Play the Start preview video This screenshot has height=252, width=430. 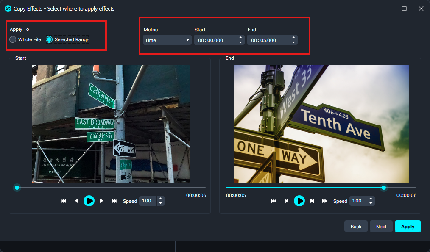pos(89,201)
